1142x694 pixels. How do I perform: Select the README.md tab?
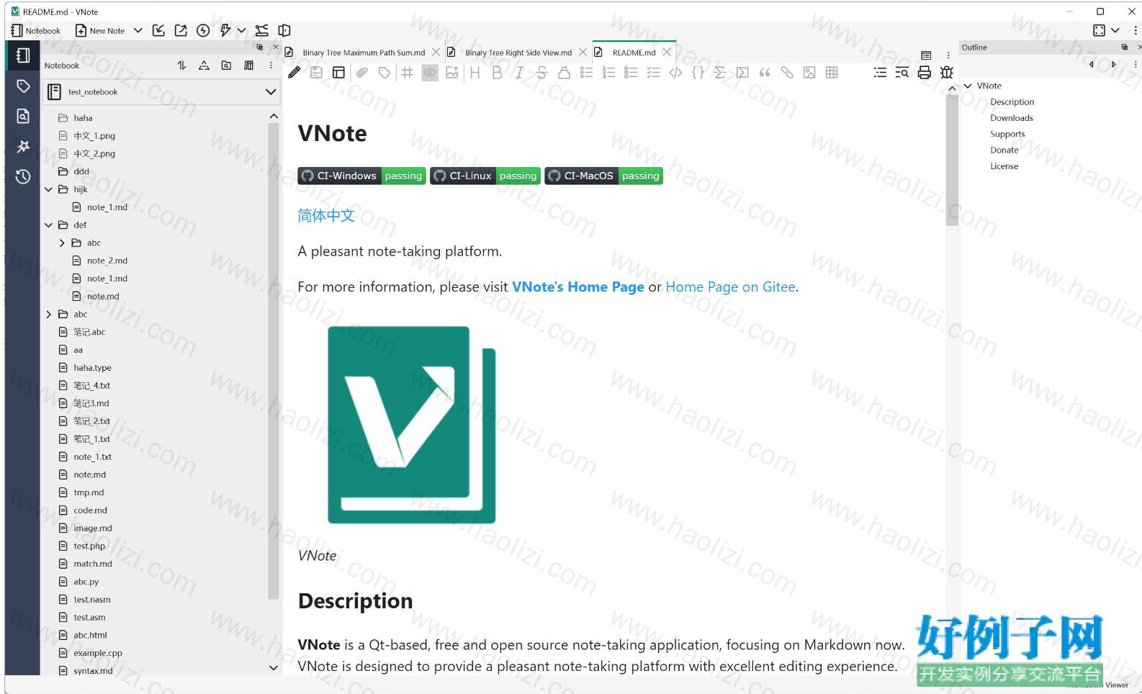click(634, 53)
